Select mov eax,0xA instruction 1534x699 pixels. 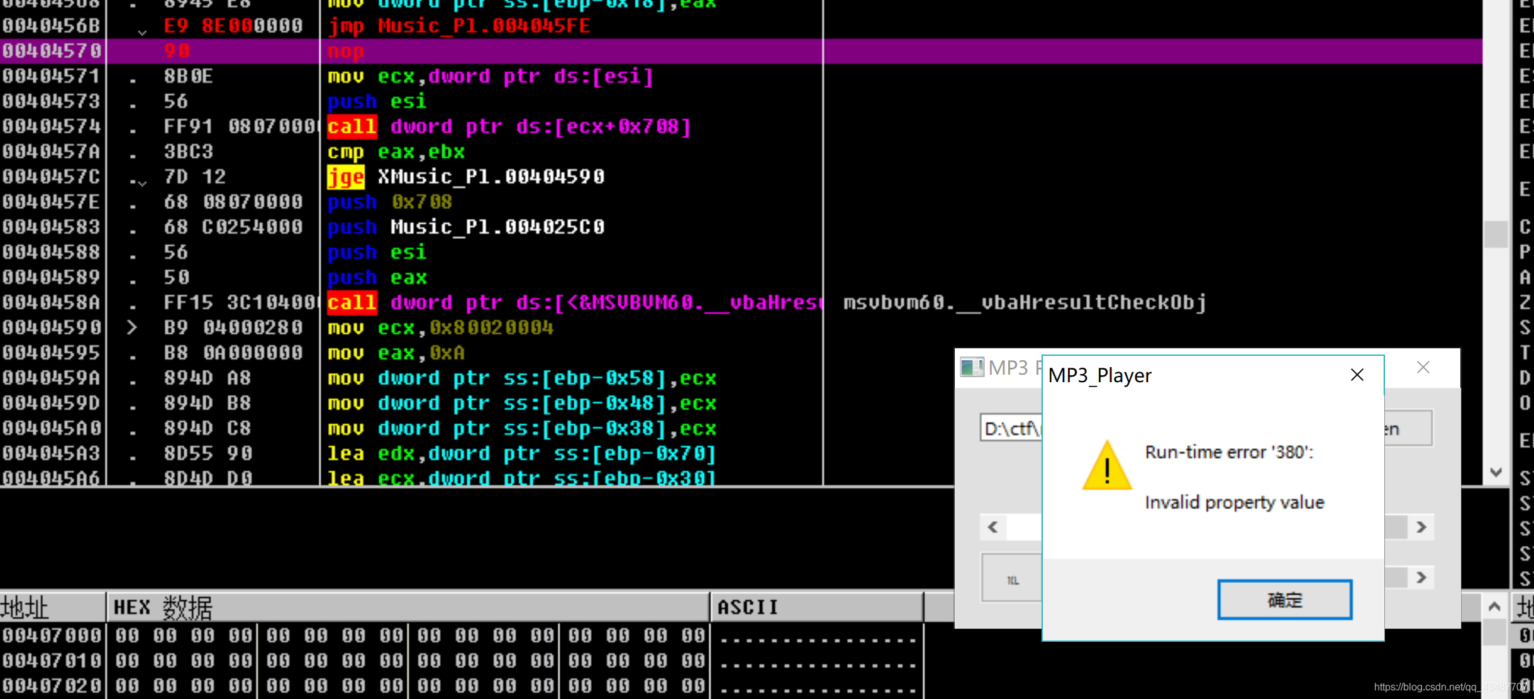396,353
